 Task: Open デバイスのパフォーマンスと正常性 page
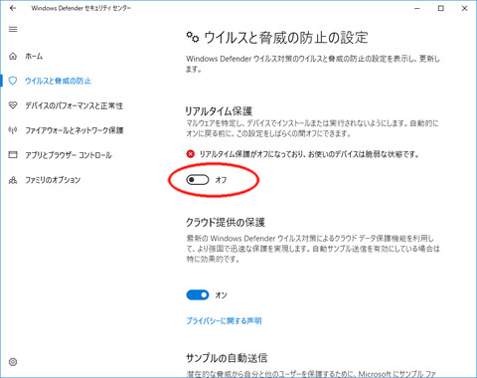click(x=75, y=105)
